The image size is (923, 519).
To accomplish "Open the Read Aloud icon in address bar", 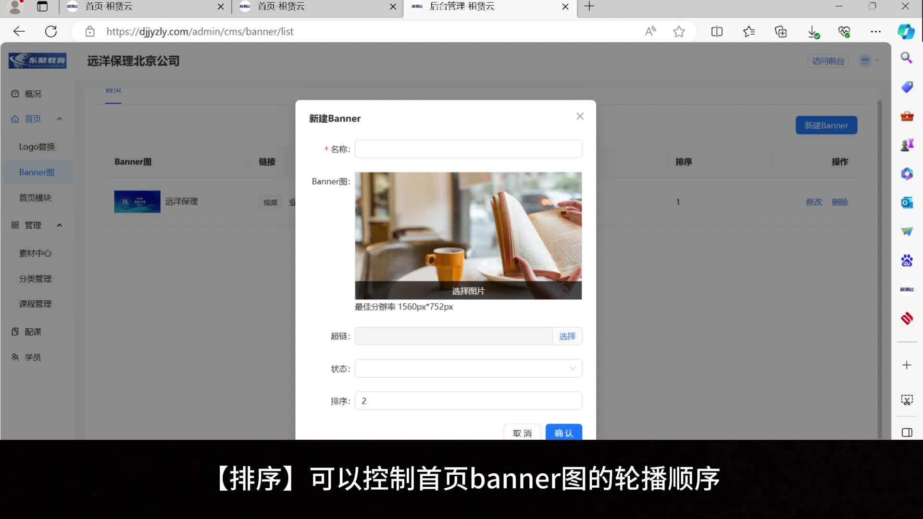I will point(650,32).
